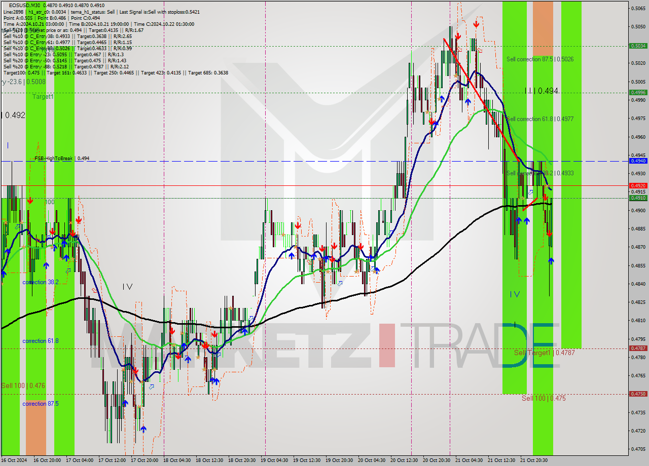Screen dimensions: 649x466
Task: Click the '21 Oct 04:30' time axis label
Action: [x=470, y=460]
